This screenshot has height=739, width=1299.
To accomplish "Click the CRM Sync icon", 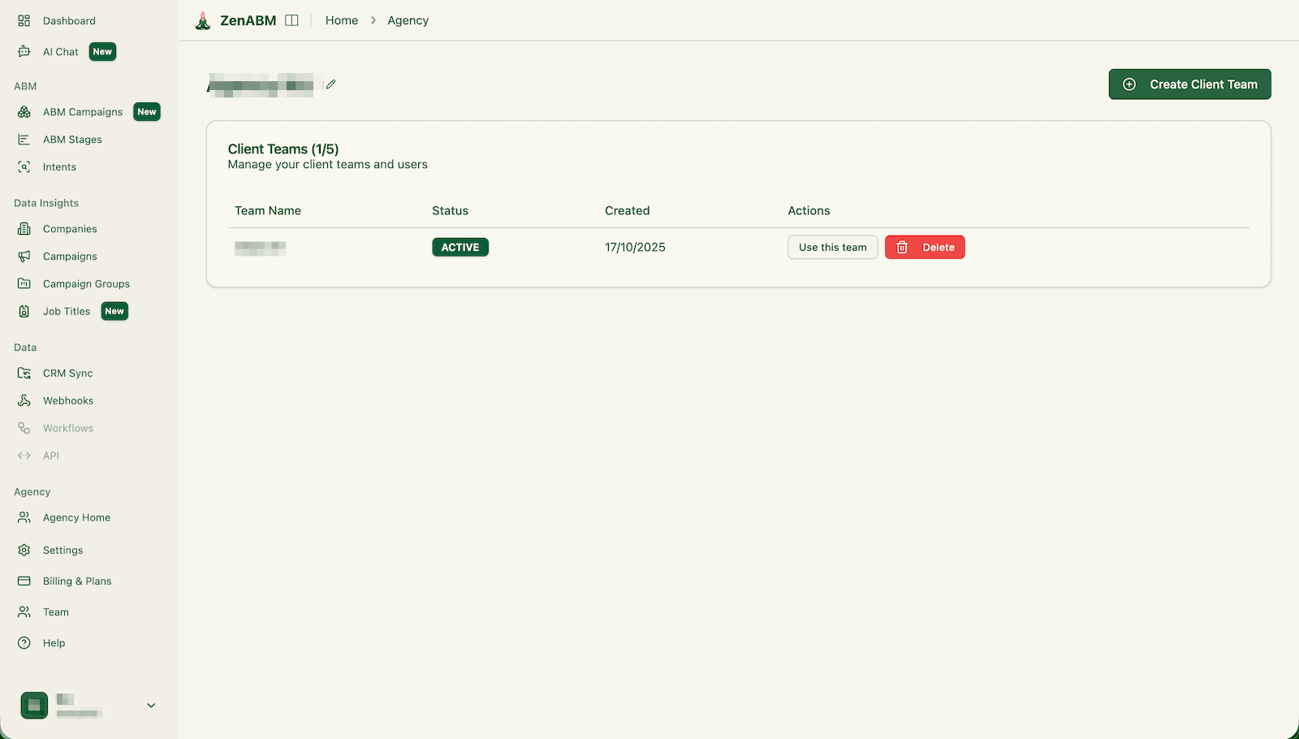I will (24, 374).
